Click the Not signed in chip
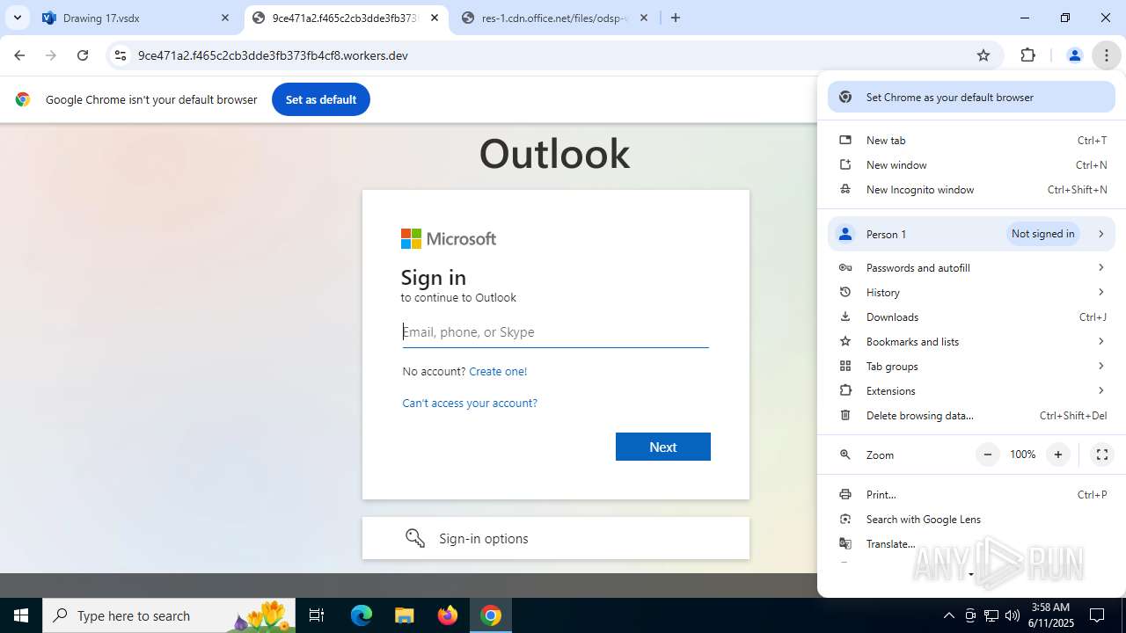 [1043, 234]
